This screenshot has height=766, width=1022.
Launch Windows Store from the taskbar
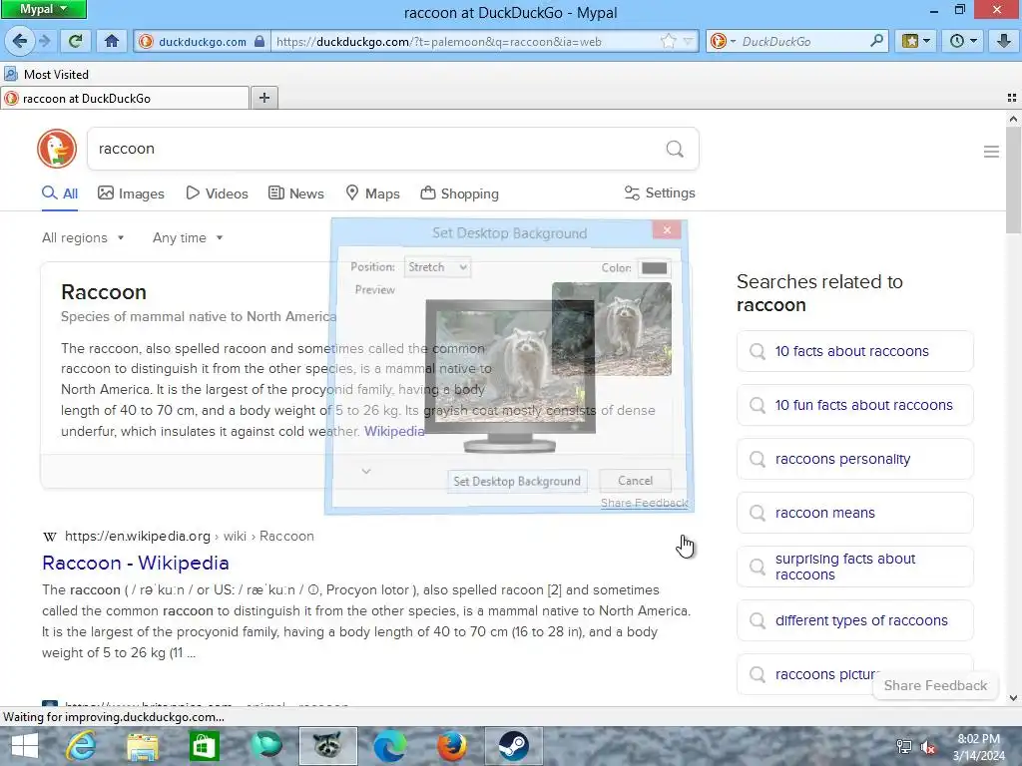(204, 746)
